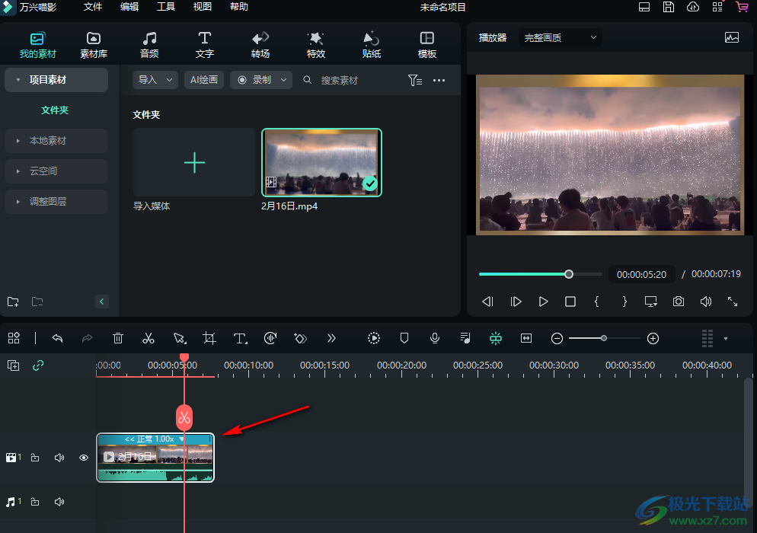Click the delete trash icon
Viewport: 757px width, 533px height.
tap(118, 338)
